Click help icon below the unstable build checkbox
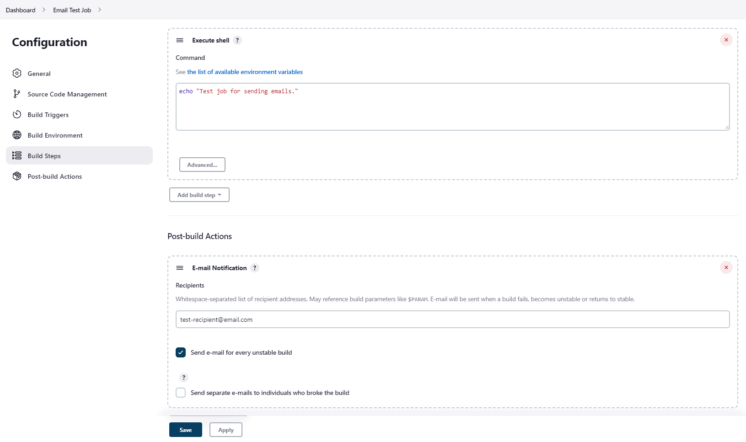The image size is (746, 442). click(184, 378)
